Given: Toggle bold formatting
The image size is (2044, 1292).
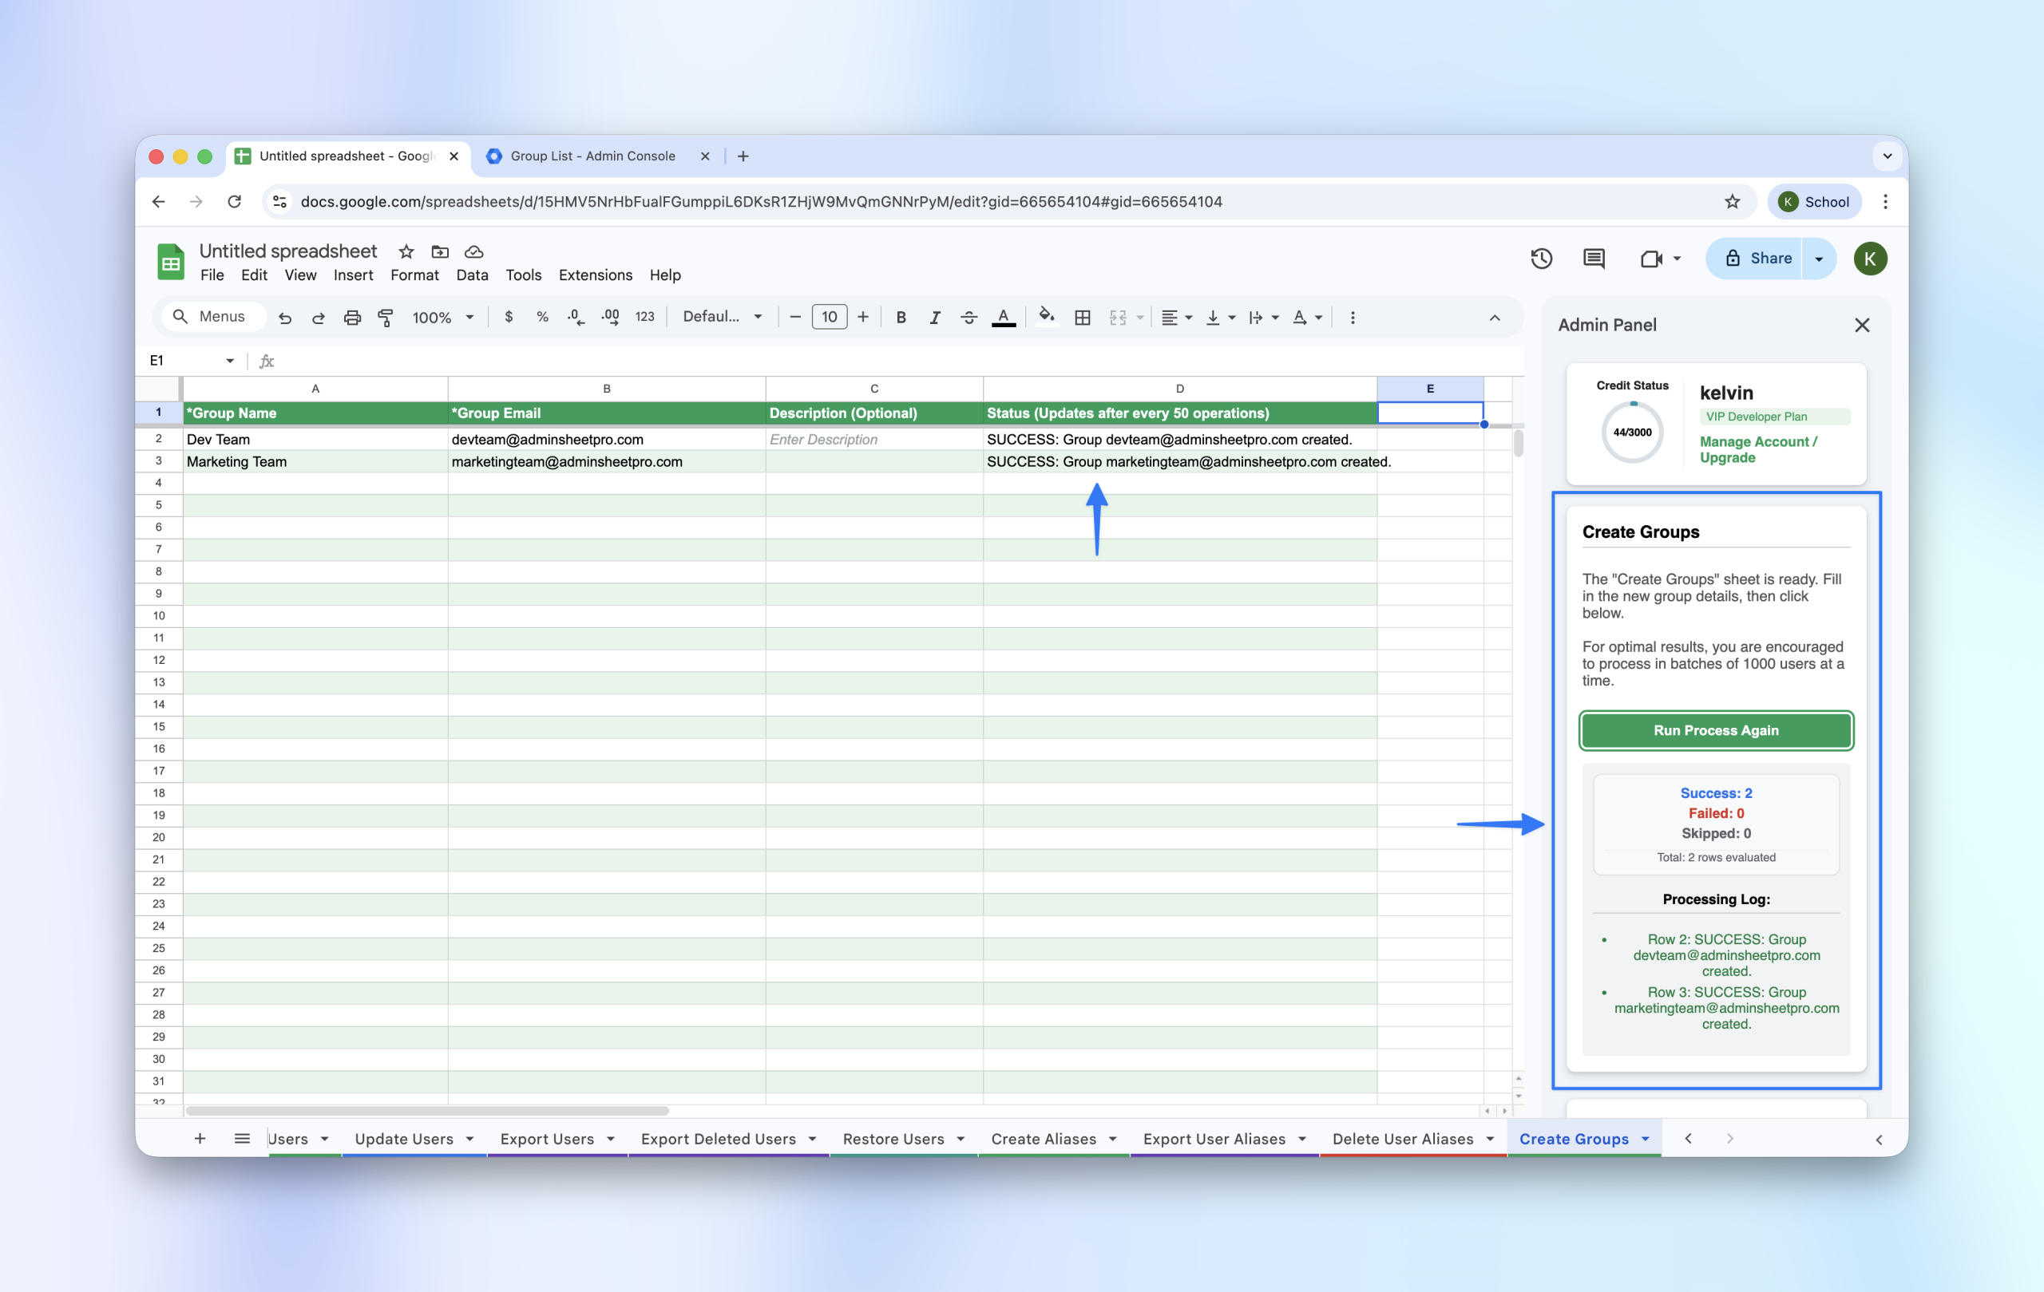Looking at the screenshot, I should [x=901, y=318].
